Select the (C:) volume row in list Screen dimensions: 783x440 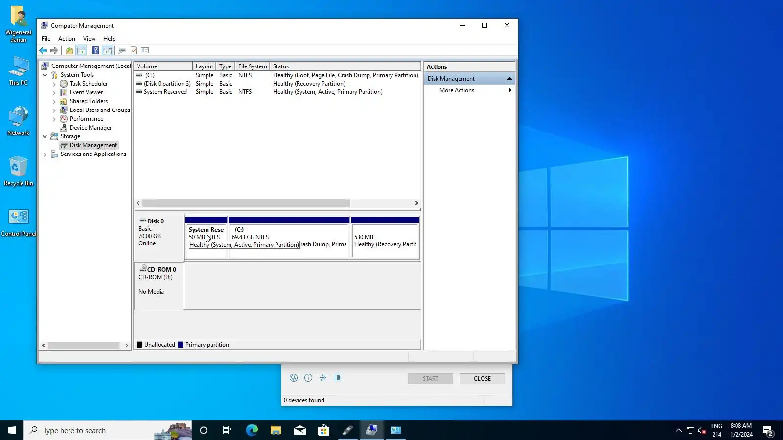point(277,75)
